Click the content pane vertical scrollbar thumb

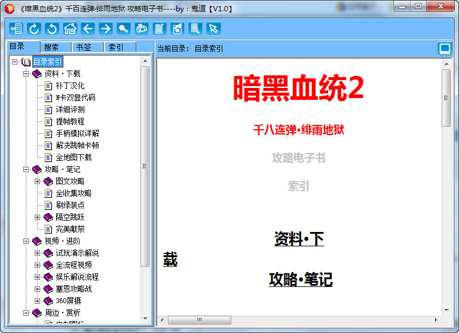(446, 98)
